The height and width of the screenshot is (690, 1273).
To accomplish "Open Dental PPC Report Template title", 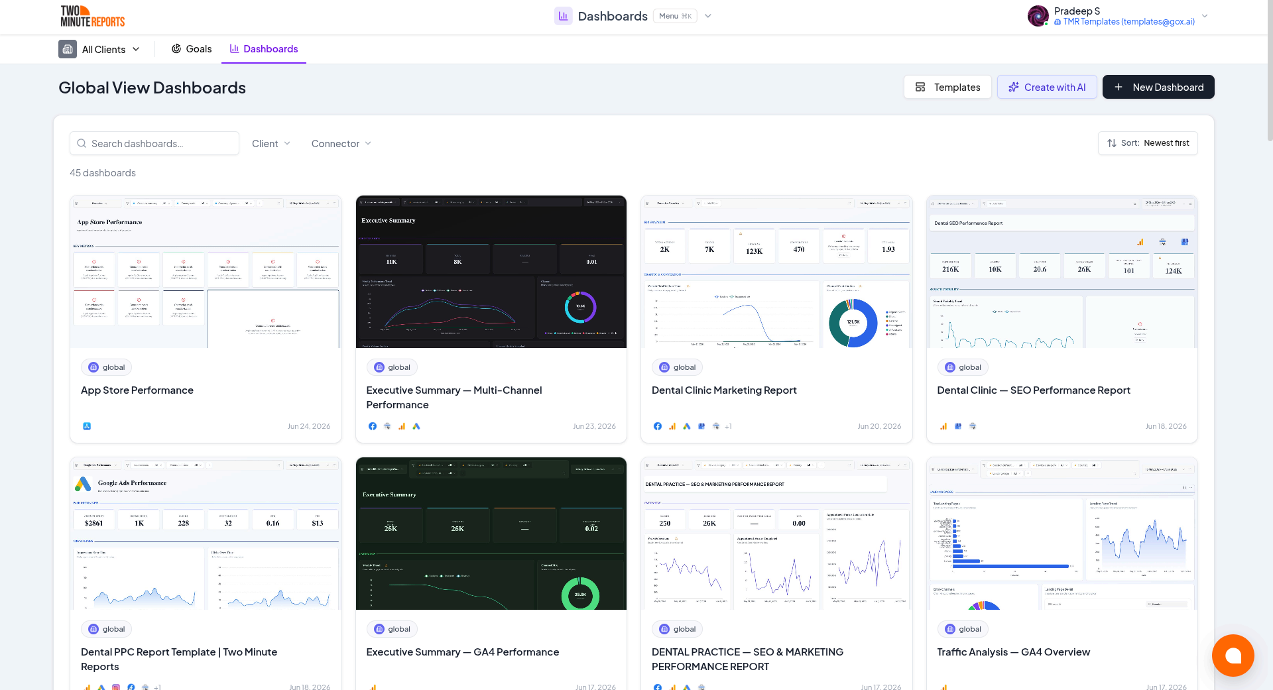I will 179,660.
